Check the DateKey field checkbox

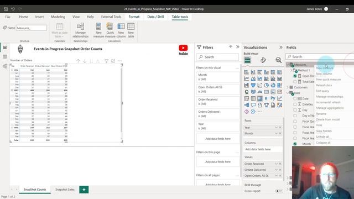295,104
